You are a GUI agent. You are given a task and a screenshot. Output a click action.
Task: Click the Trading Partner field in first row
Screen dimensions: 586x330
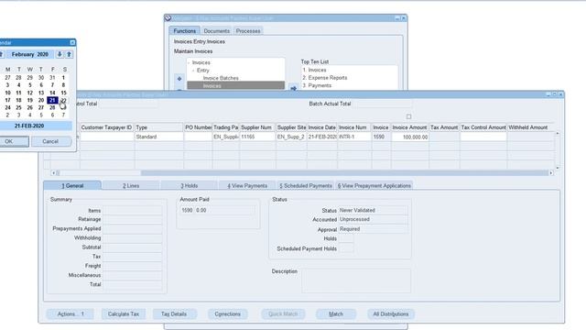(226, 137)
